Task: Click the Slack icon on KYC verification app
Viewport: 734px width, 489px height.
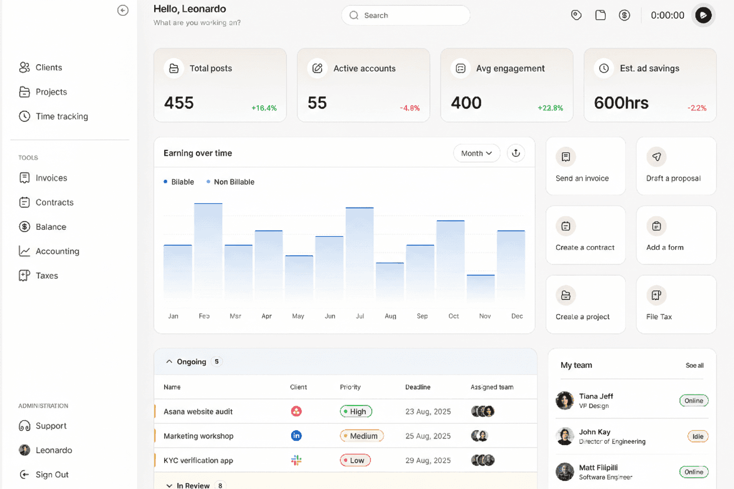Action: [296, 460]
